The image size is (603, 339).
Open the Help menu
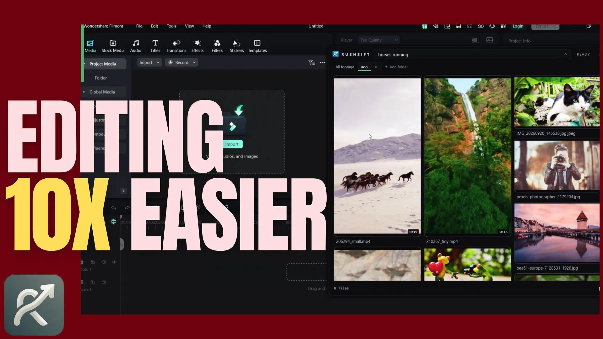pos(207,26)
